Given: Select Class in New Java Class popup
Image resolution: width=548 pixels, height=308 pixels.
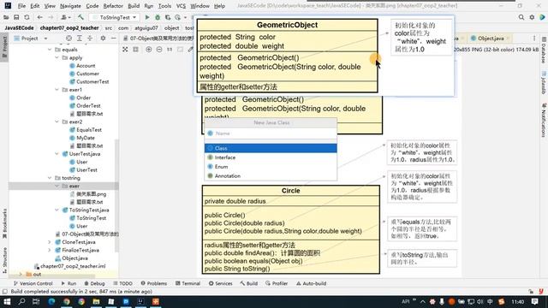Looking at the screenshot, I should [271, 148].
